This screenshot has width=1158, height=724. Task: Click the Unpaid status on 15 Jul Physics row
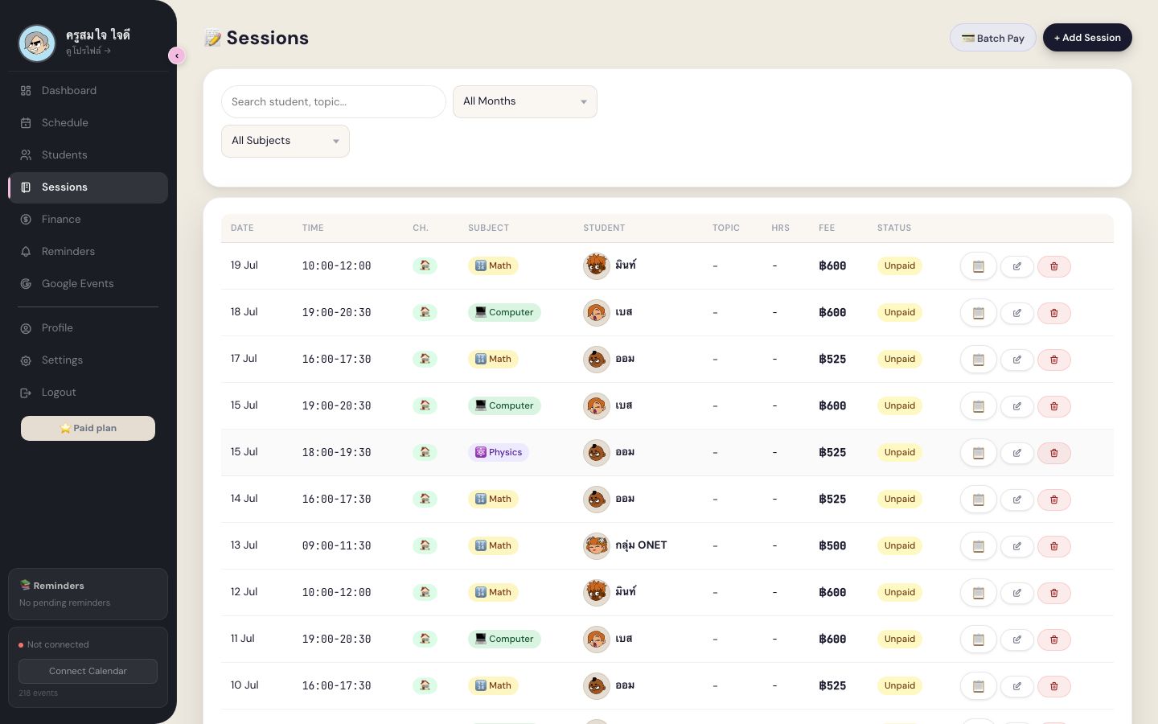(x=899, y=452)
